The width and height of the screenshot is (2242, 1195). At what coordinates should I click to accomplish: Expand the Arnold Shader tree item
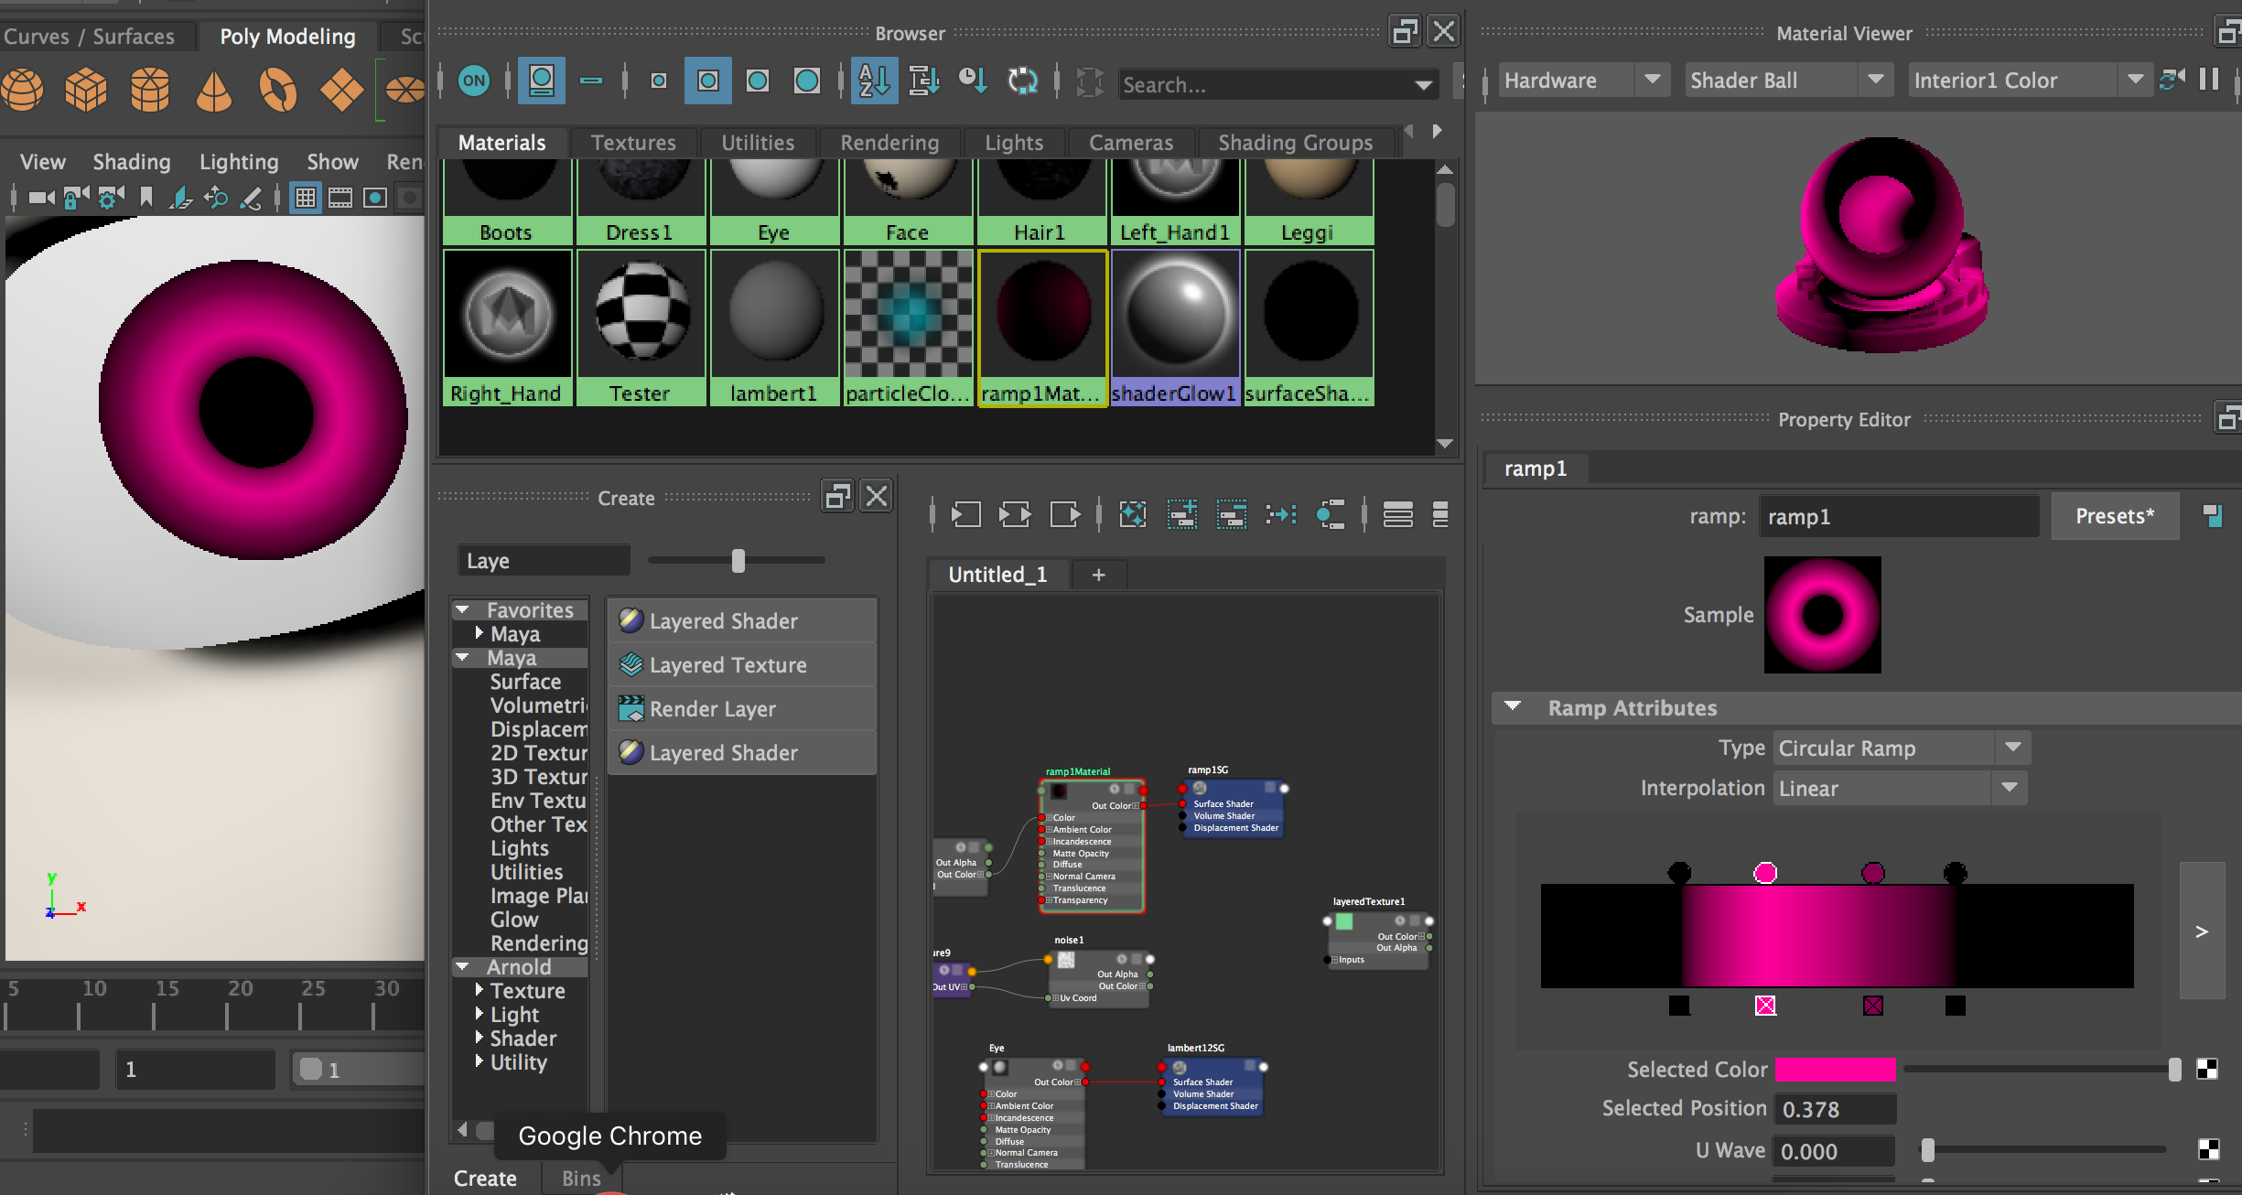pyautogui.click(x=480, y=1038)
